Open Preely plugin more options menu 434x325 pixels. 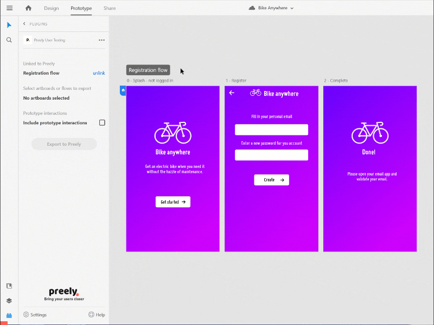pyautogui.click(x=101, y=40)
